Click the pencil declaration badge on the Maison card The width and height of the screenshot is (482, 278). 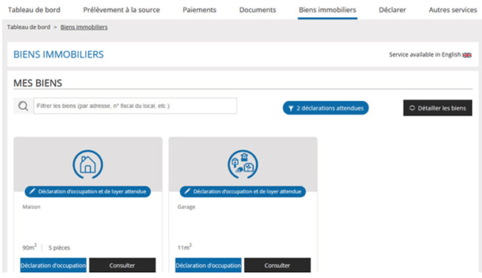point(88,191)
